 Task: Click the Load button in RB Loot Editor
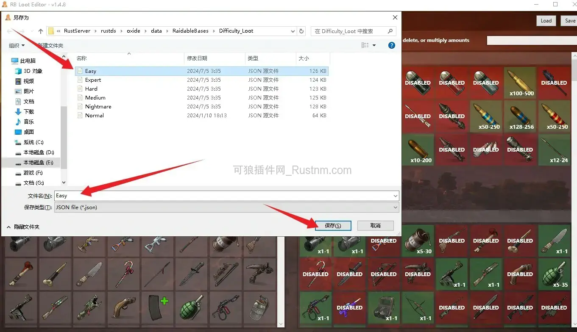coord(546,20)
